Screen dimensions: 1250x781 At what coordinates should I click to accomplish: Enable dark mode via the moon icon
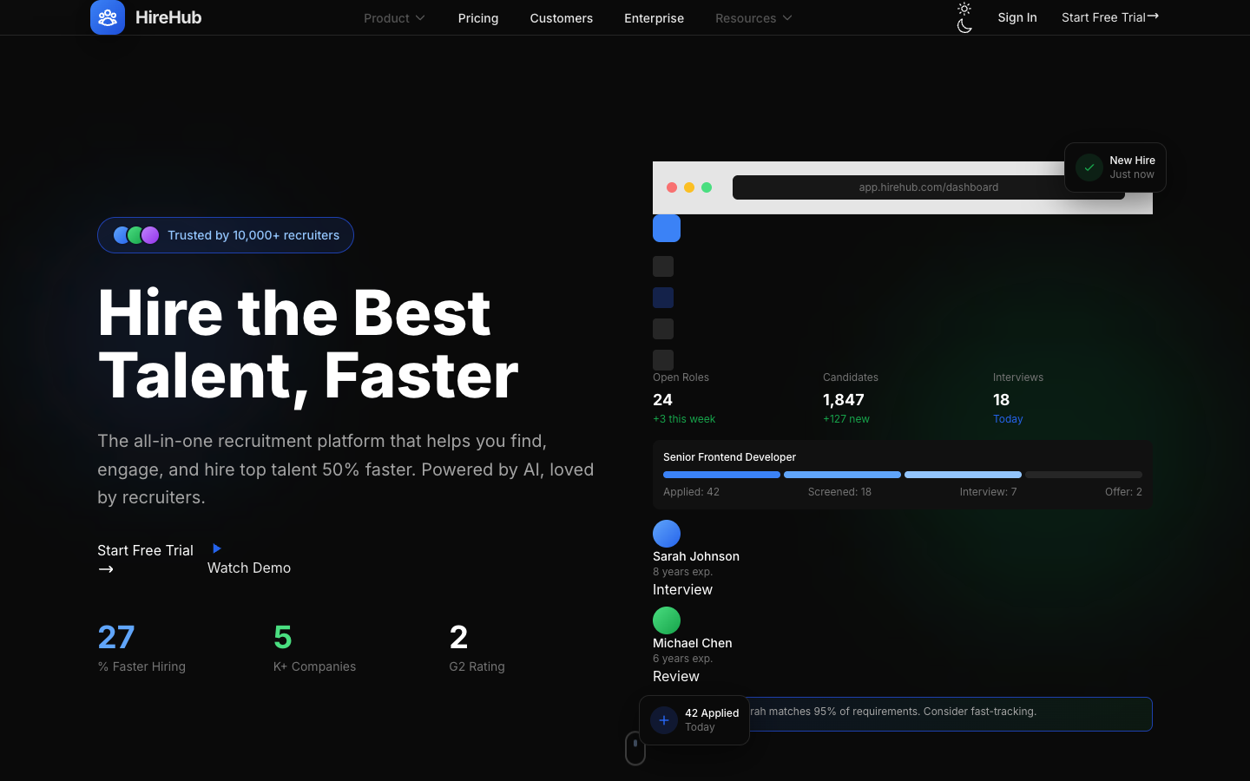pos(964,26)
